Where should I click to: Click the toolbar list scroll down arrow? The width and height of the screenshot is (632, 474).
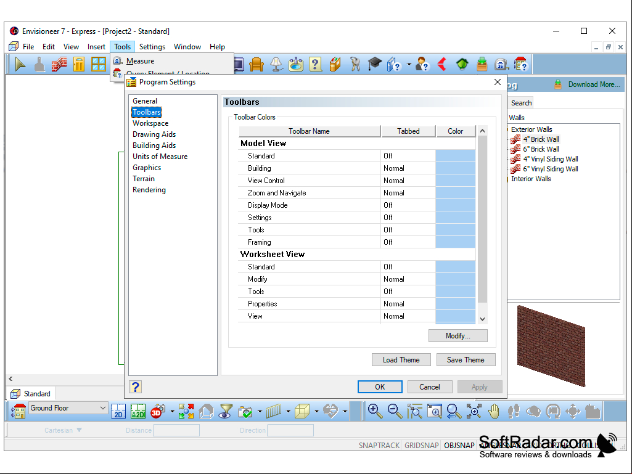pyautogui.click(x=482, y=319)
